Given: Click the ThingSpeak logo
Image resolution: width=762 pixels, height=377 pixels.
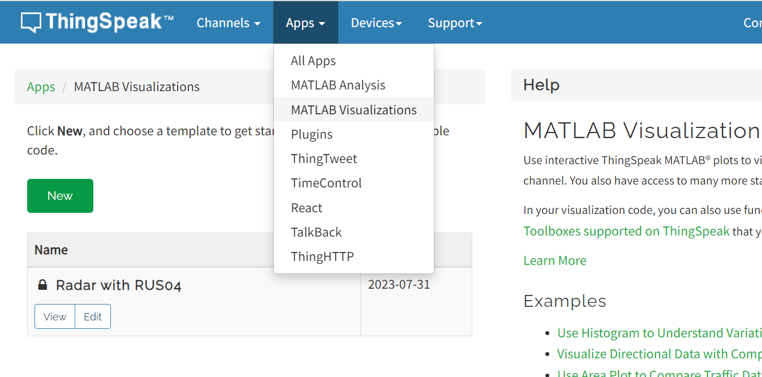Looking at the screenshot, I should [97, 22].
